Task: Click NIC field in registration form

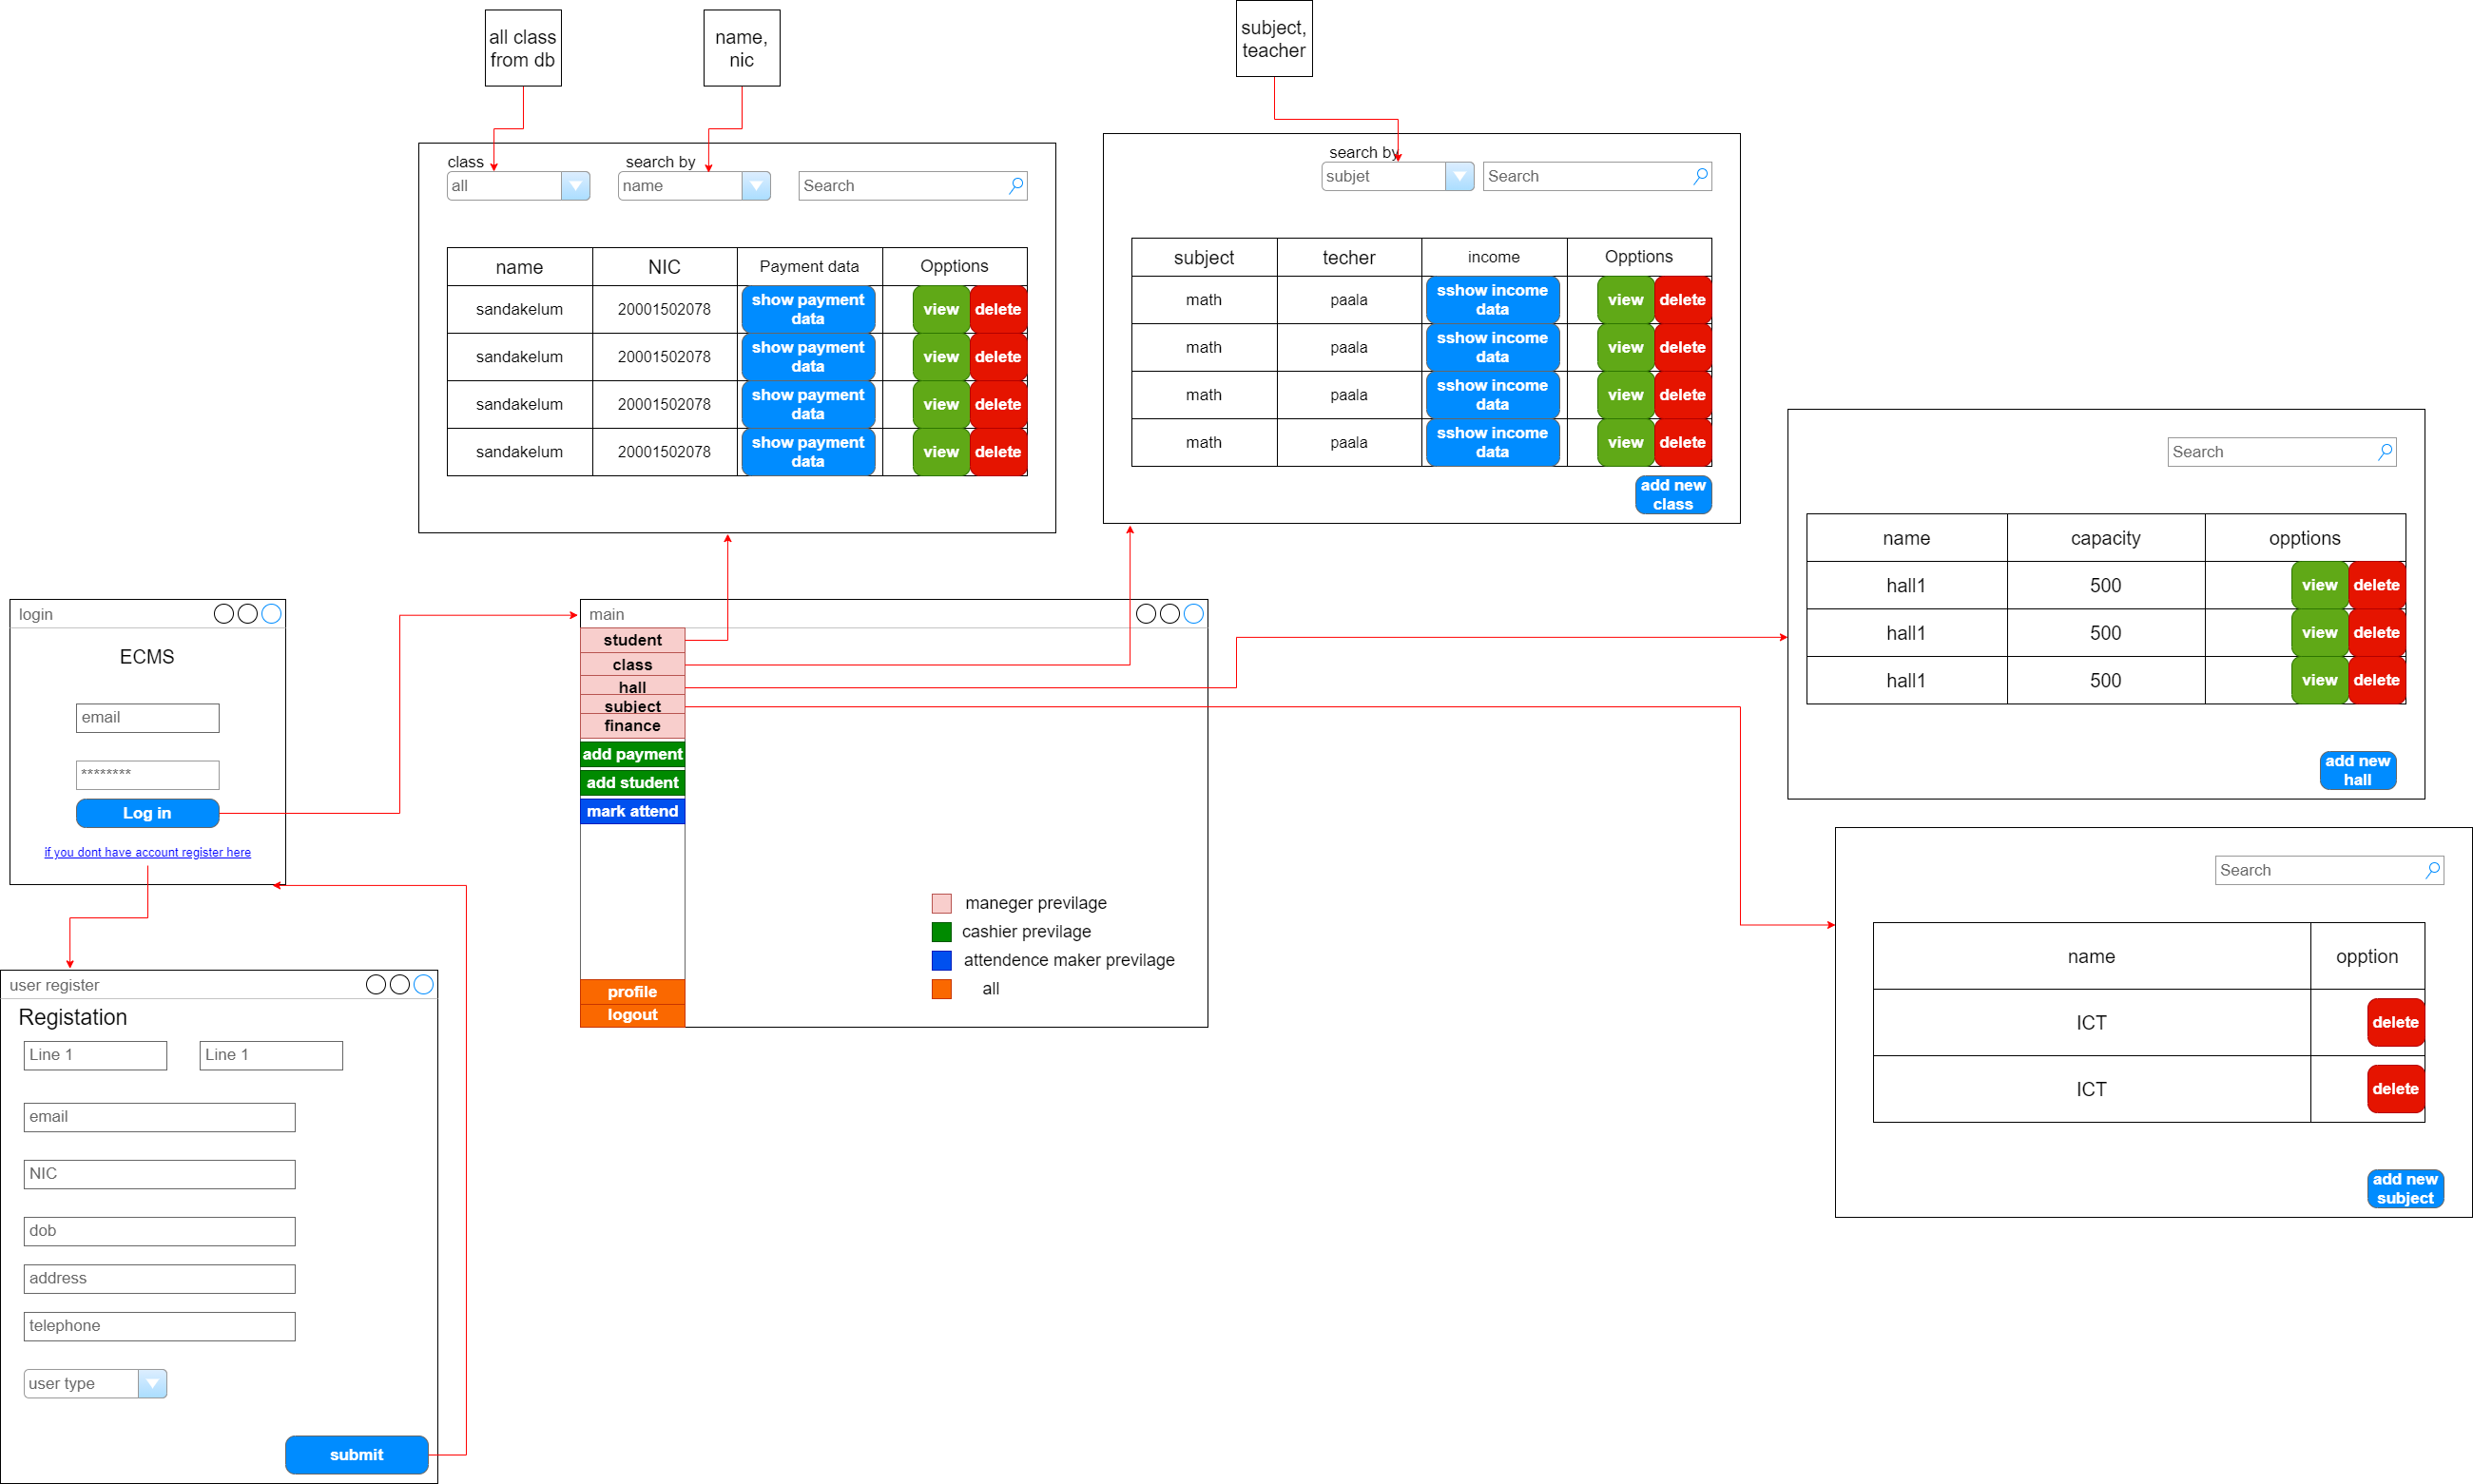Action: 159,1174
